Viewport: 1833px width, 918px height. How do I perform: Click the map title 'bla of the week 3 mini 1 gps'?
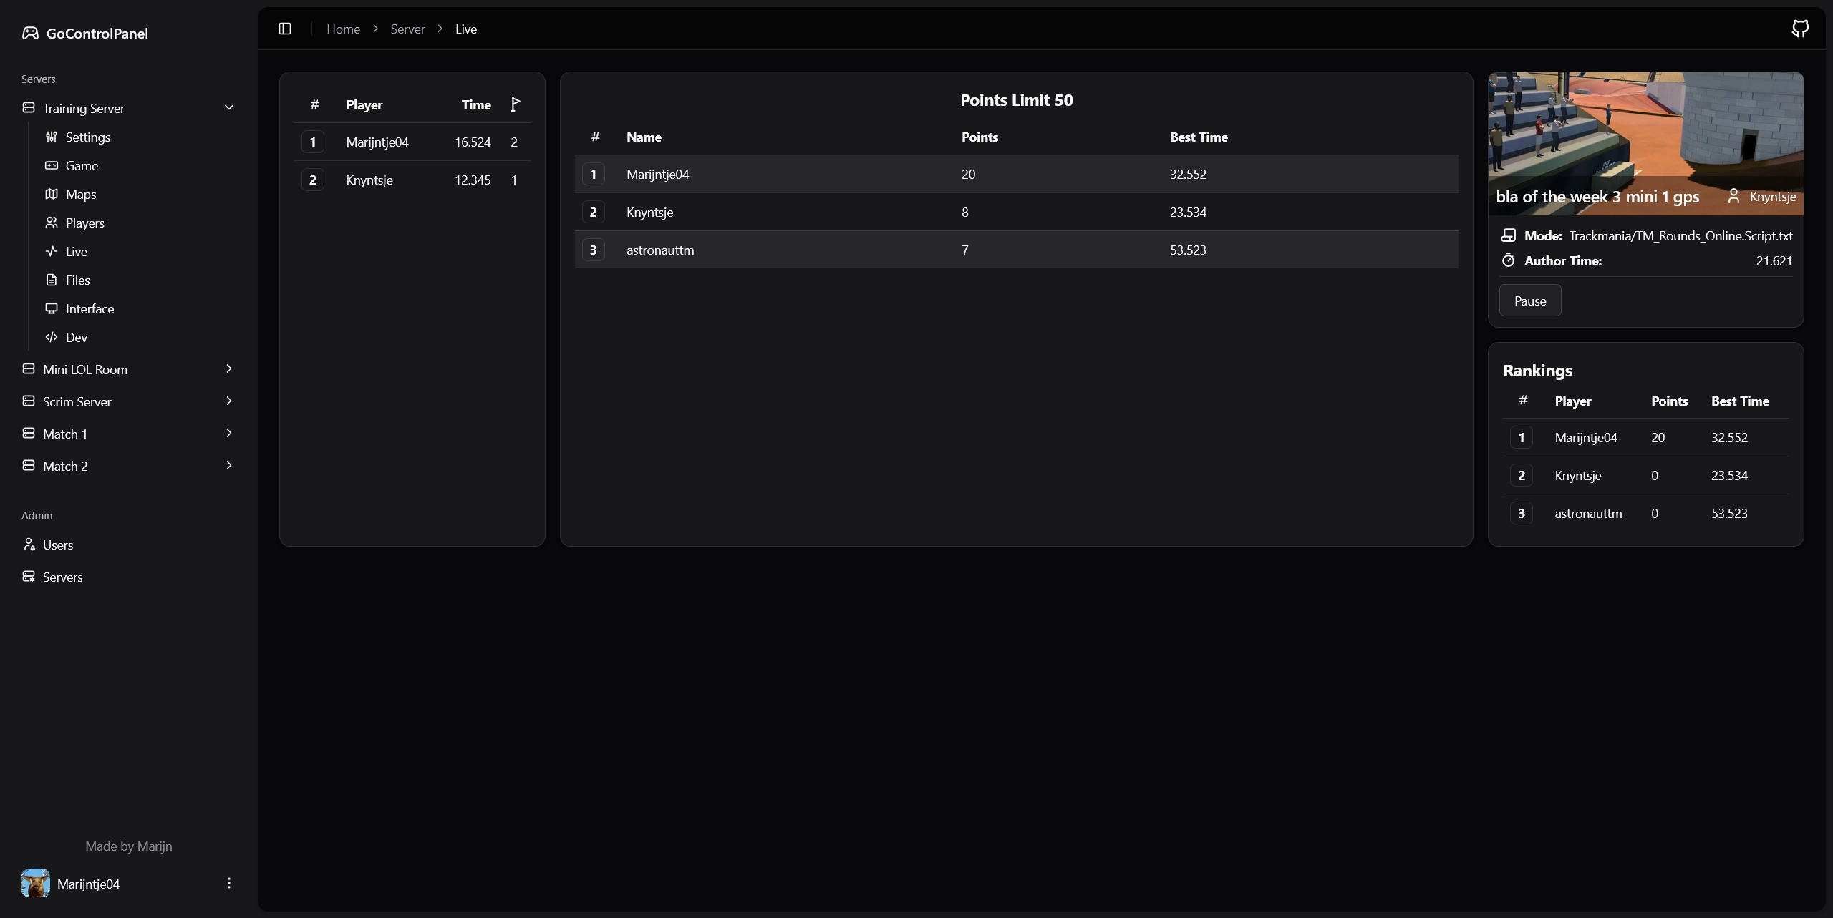[1597, 197]
